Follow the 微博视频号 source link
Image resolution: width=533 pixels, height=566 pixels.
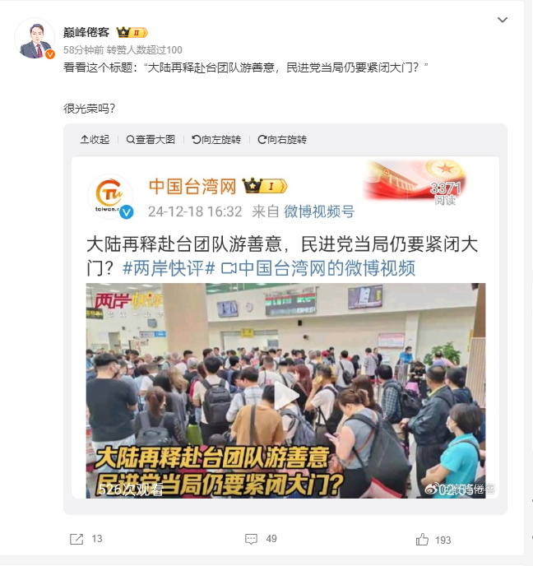click(x=319, y=211)
